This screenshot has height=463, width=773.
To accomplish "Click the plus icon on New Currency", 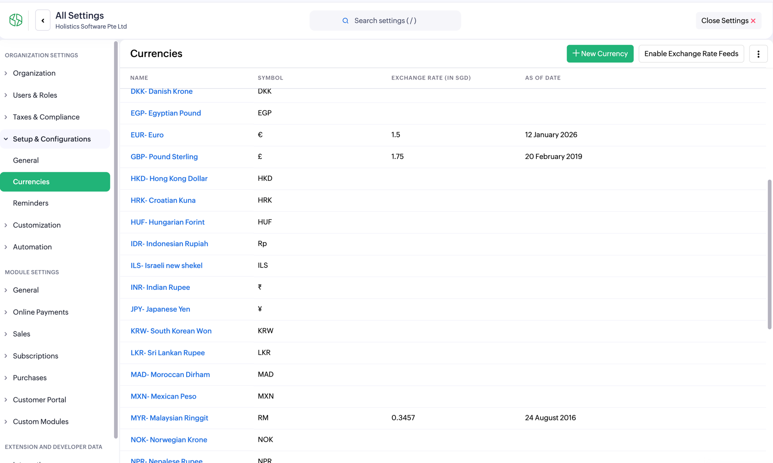I will [575, 53].
